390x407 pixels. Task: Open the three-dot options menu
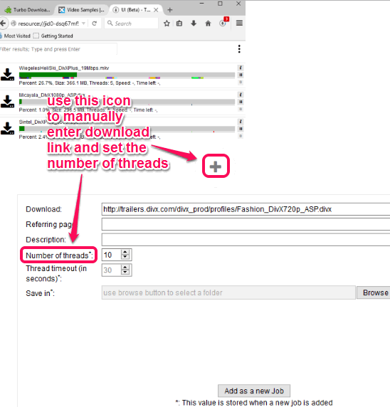(239, 49)
